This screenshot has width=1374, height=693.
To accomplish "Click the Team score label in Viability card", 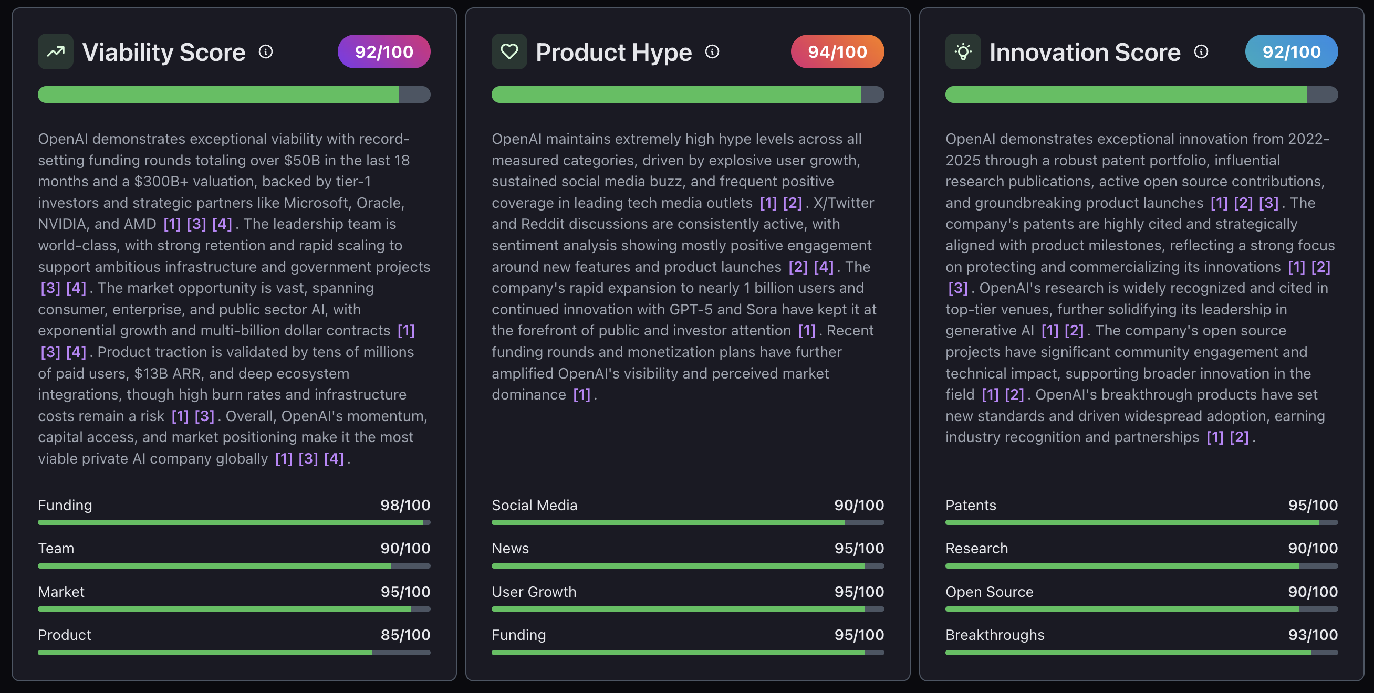I will [x=56, y=548].
